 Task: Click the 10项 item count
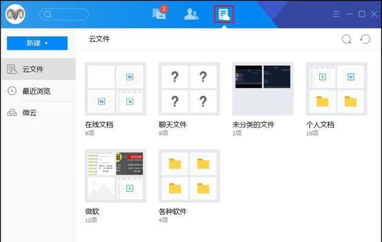pyautogui.click(x=312, y=133)
